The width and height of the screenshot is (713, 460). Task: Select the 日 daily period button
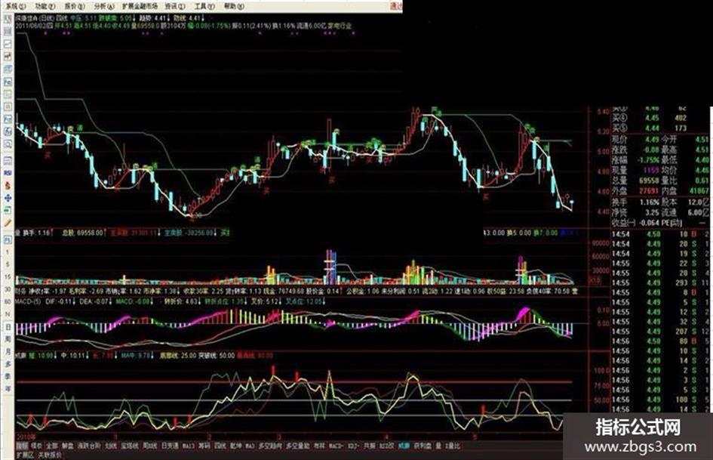(x=8, y=327)
